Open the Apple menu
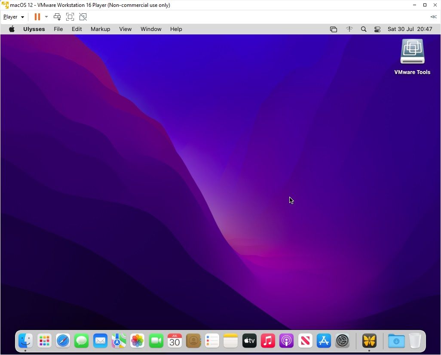Image resolution: width=441 pixels, height=355 pixels. pos(12,29)
